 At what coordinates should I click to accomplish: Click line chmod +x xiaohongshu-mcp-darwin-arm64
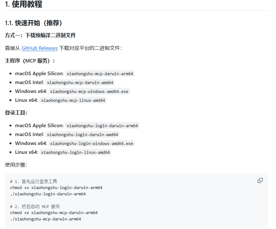[54, 213]
